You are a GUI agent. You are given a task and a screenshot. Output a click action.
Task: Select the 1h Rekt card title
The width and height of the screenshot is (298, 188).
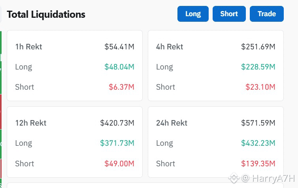pos(29,47)
